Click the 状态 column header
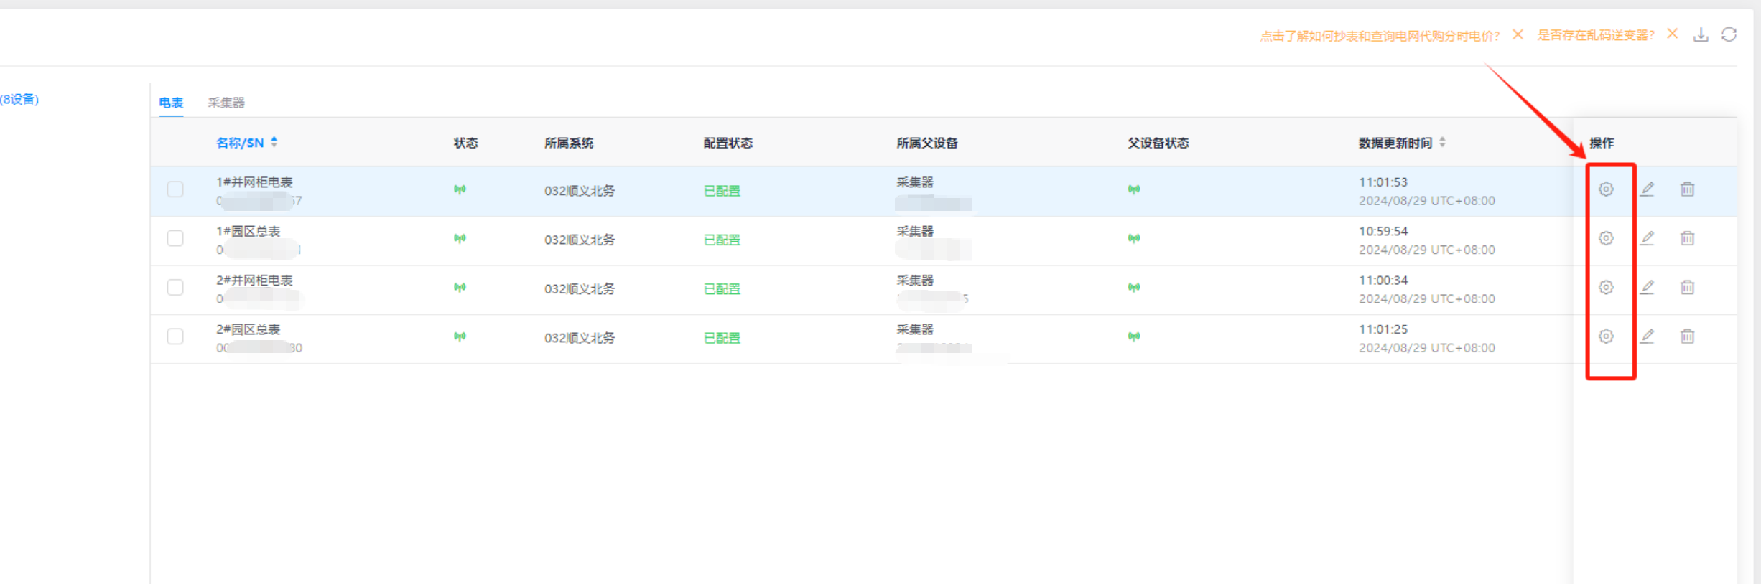 click(x=465, y=143)
